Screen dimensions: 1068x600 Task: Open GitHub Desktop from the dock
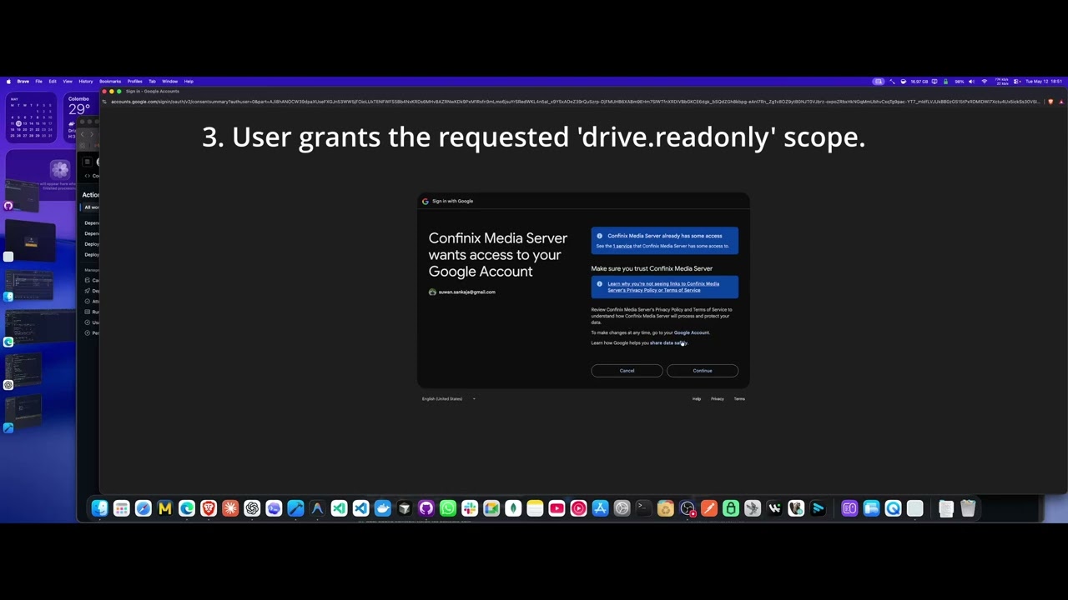[426, 508]
